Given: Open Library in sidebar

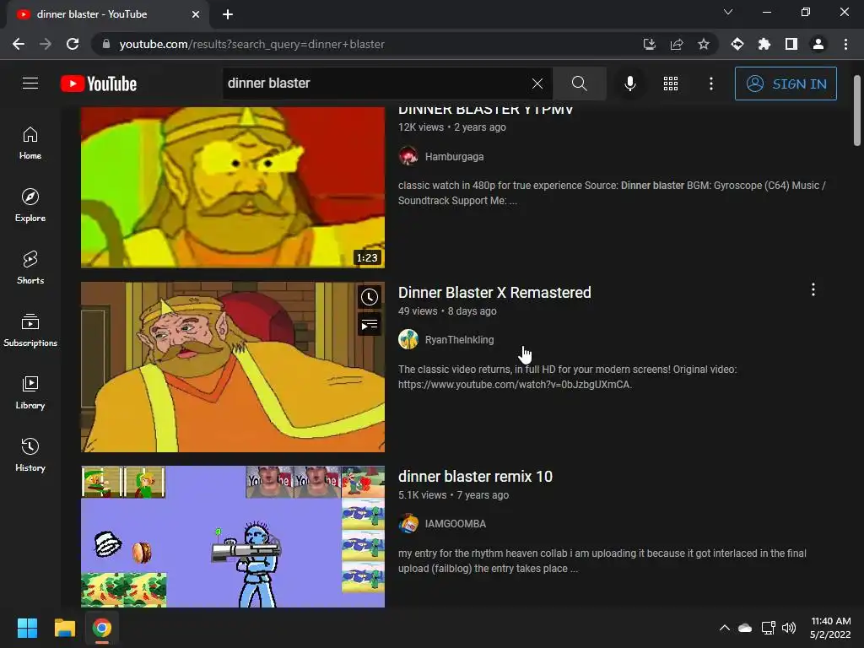Looking at the screenshot, I should 30,392.
